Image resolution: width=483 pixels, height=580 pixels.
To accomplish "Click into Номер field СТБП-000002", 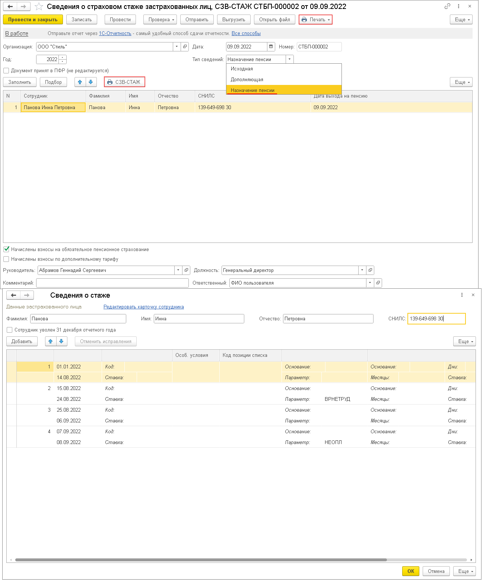I will pos(319,47).
